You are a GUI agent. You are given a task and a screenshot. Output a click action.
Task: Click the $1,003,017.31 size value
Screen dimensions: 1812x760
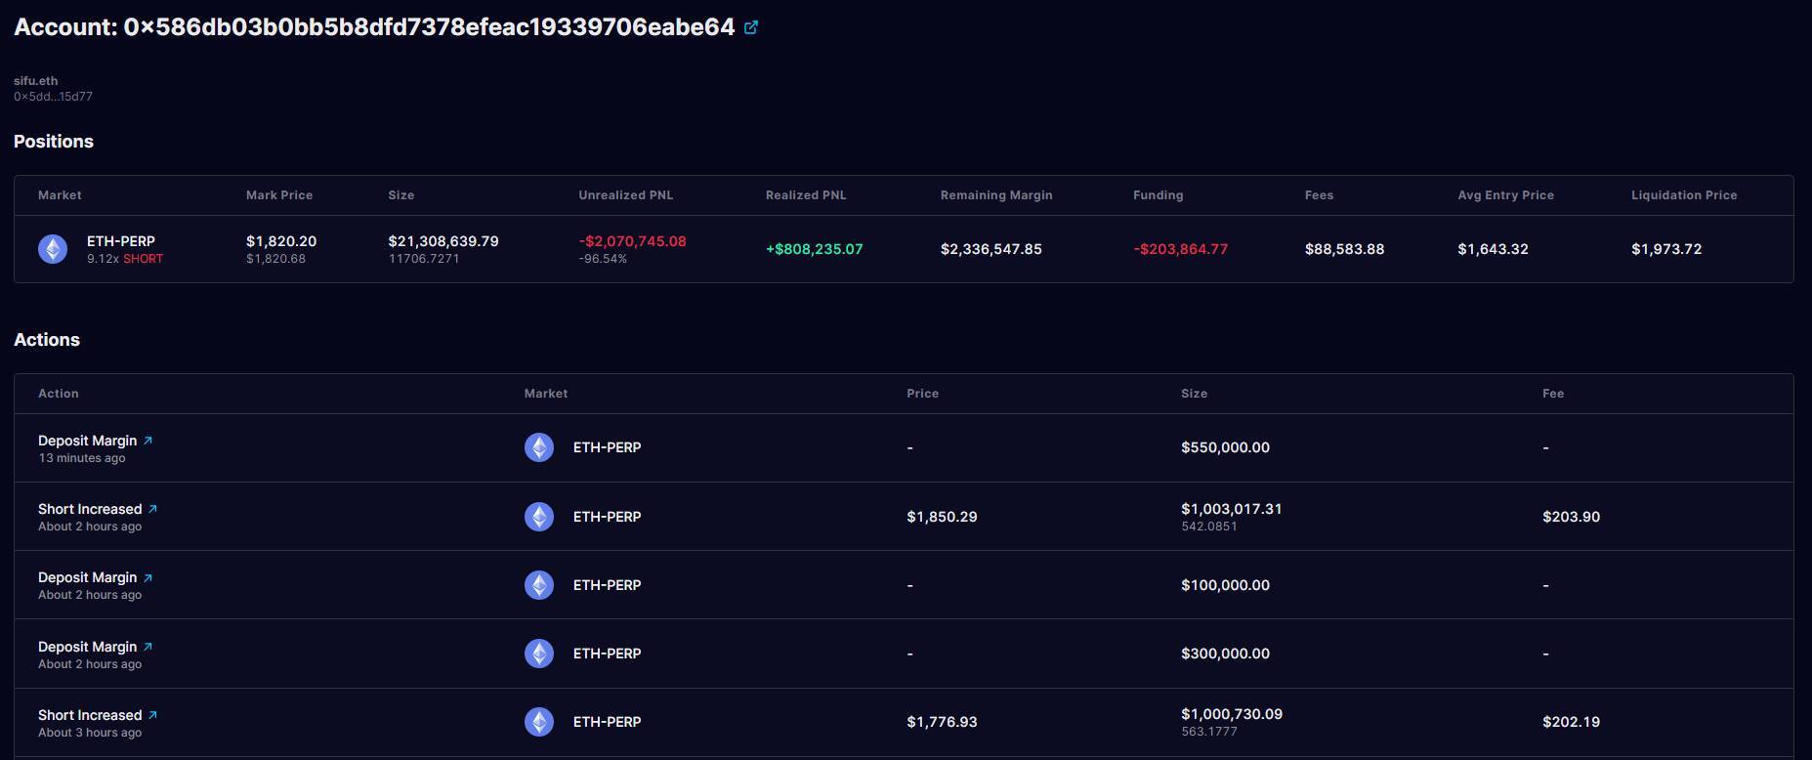[x=1231, y=509]
